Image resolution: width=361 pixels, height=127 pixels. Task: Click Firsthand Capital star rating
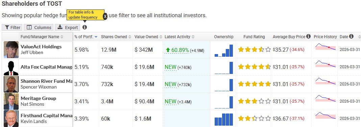click(255, 119)
